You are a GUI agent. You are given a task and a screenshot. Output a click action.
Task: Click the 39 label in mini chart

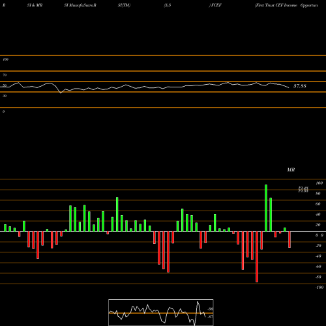[211, 309]
